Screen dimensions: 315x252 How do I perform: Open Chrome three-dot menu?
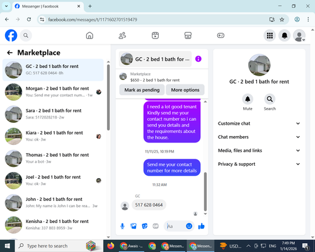[308, 20]
